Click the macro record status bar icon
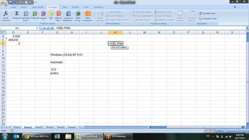This screenshot has width=249, height=140. (x=12, y=131)
